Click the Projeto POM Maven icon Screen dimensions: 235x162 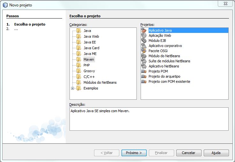coord(144,71)
